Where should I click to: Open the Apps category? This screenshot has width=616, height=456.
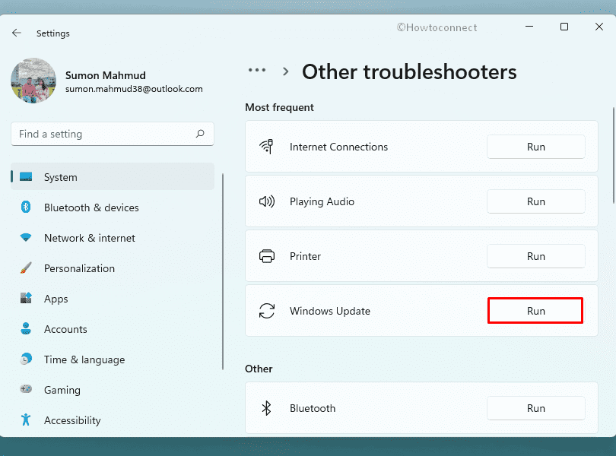(x=113, y=299)
